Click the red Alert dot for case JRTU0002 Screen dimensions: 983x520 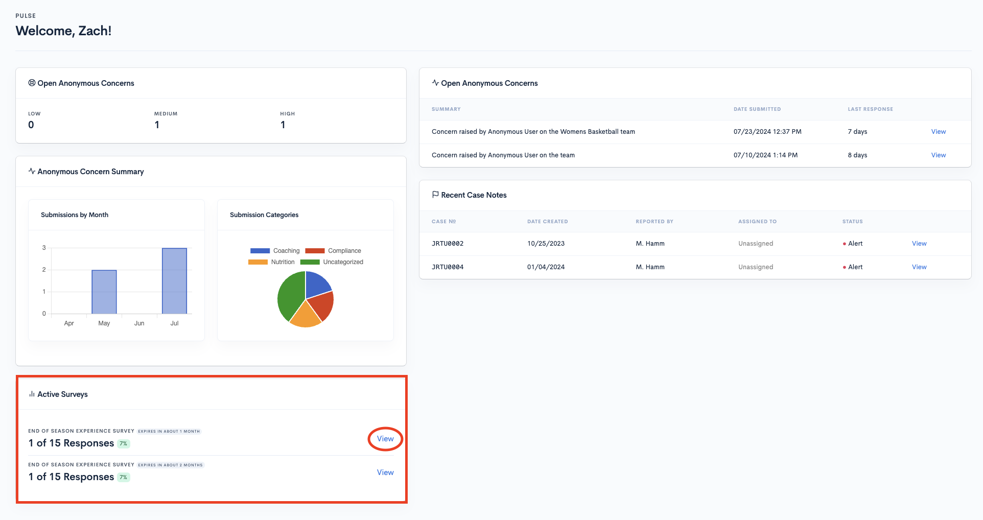point(844,244)
